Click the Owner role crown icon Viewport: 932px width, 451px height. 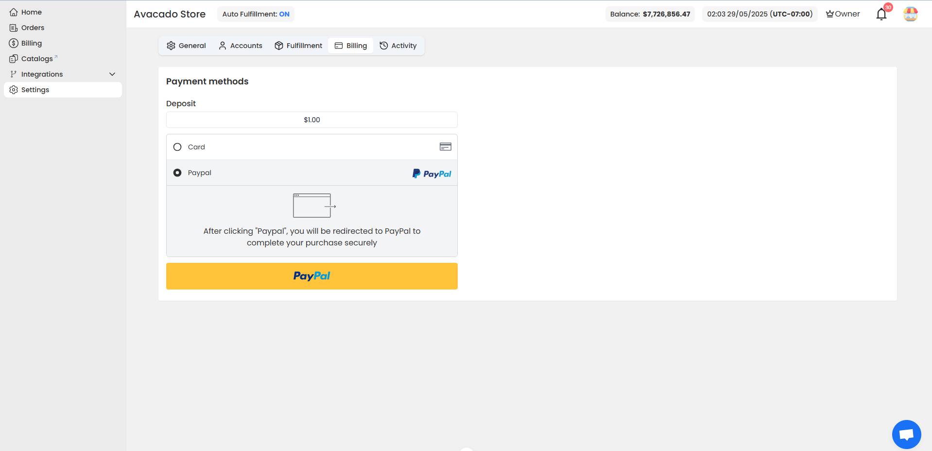pos(830,14)
